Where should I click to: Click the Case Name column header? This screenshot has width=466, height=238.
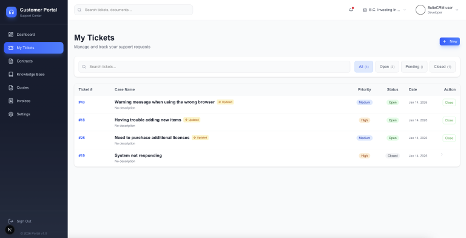click(124, 89)
